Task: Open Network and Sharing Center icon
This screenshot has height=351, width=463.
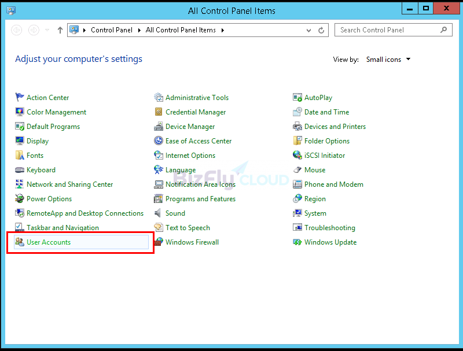Action: click(20, 184)
